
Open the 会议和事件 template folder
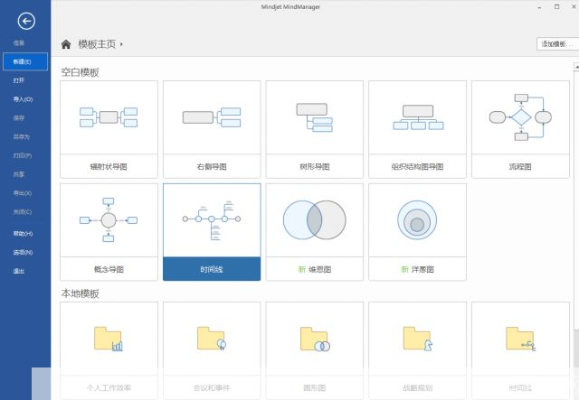pyautogui.click(x=212, y=350)
